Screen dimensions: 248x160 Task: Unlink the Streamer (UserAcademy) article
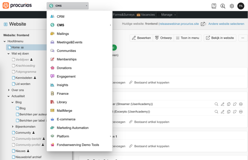tap(235, 104)
